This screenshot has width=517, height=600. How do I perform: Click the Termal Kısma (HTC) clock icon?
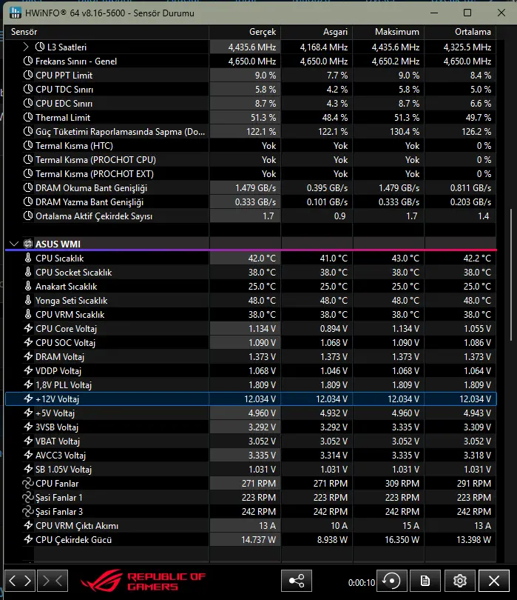pos(28,145)
